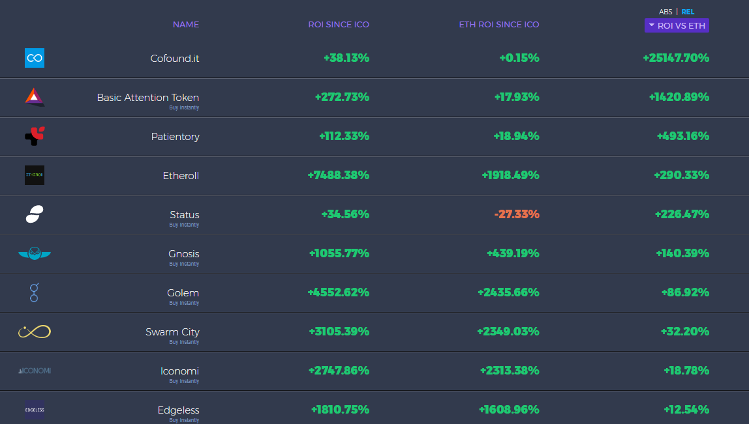Viewport: 749px width, 424px height.
Task: Click the Status white logo icon
Action: (35, 214)
